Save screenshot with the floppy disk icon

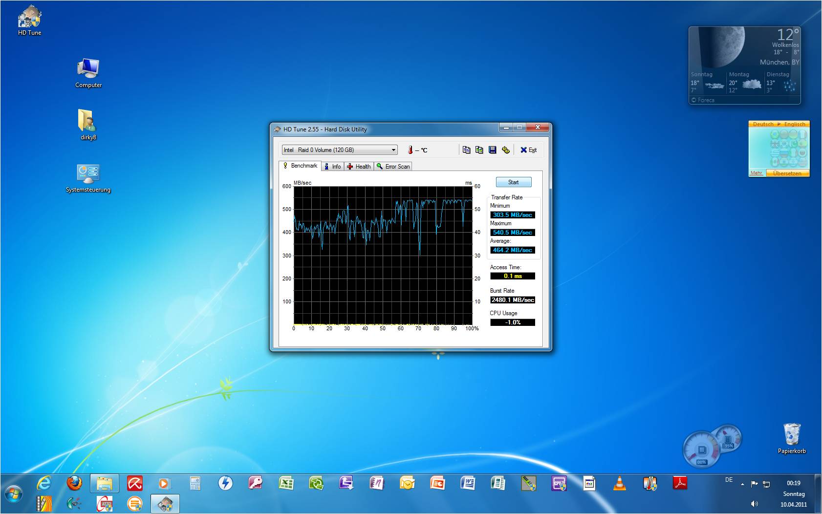(493, 150)
